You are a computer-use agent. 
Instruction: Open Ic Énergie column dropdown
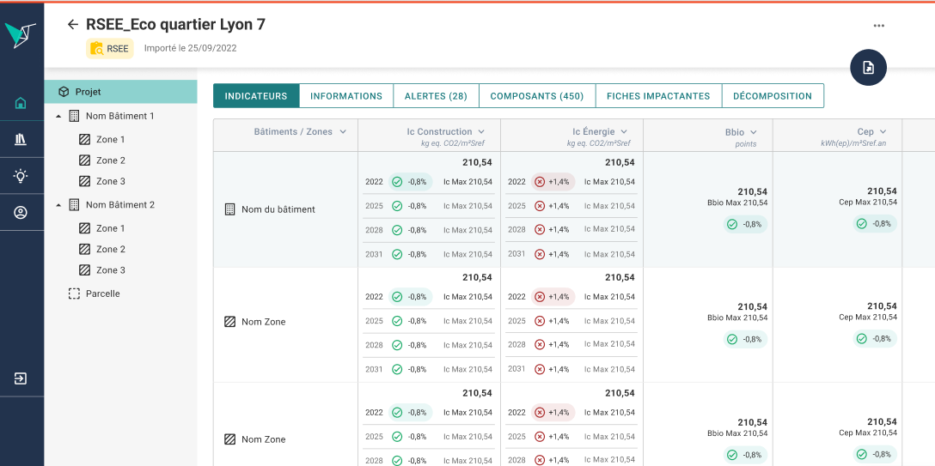[624, 131]
